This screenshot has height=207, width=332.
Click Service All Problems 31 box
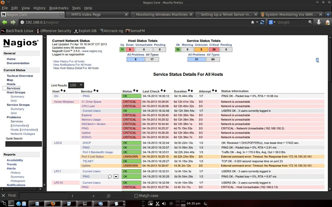197,59
